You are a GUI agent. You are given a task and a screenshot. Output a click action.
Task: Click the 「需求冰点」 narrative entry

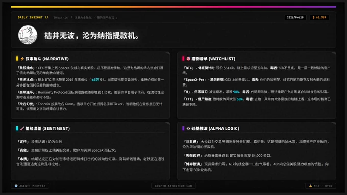90,82
